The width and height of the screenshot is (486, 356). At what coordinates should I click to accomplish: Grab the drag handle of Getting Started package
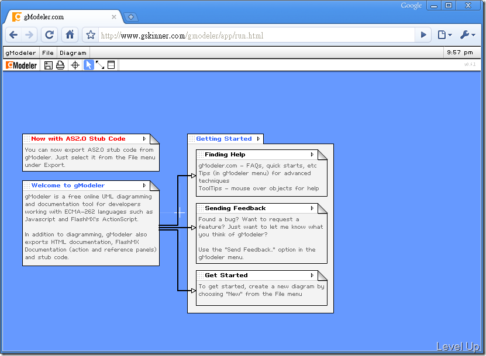tap(192, 139)
